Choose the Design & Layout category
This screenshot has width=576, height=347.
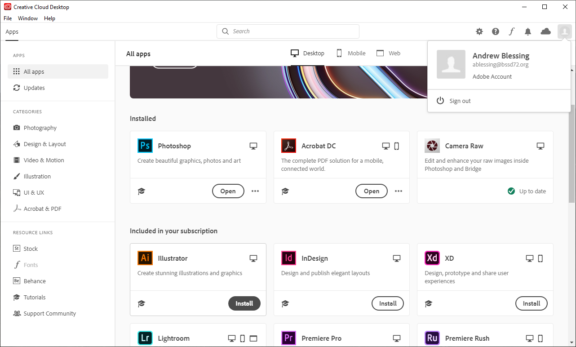pos(58,144)
